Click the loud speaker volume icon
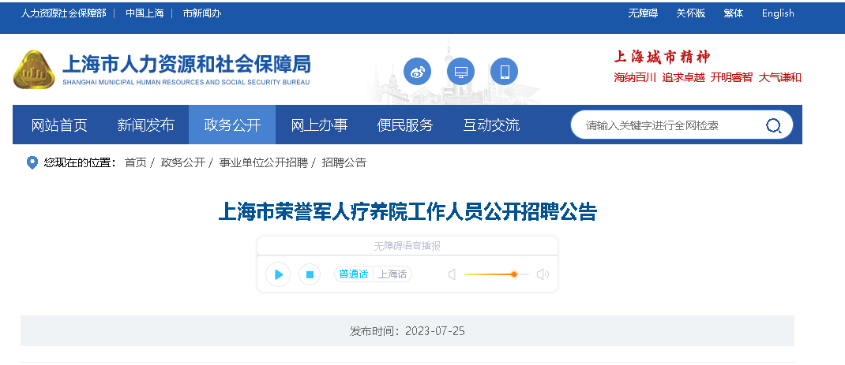Viewport: 845px width, 365px height. click(542, 274)
